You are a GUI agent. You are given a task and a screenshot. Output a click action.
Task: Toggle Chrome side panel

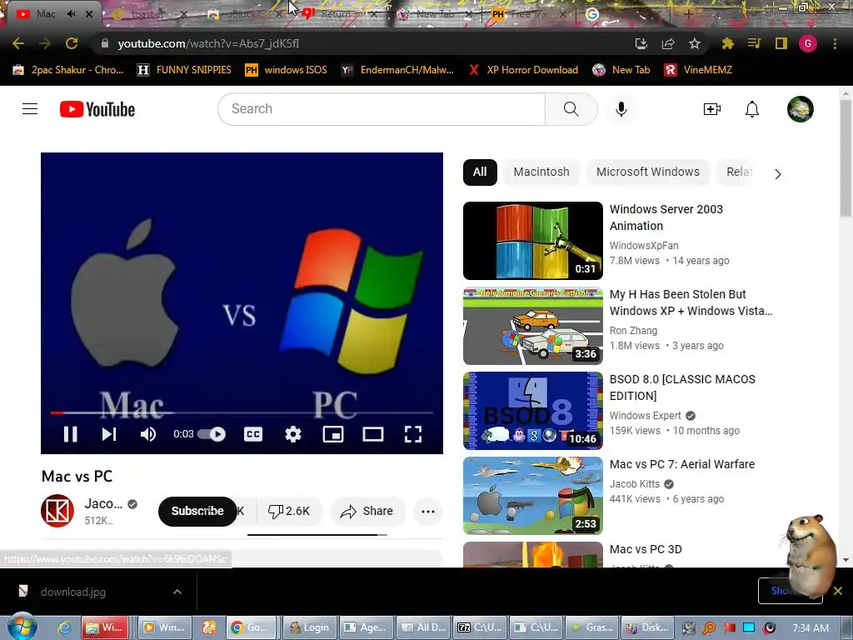click(781, 43)
